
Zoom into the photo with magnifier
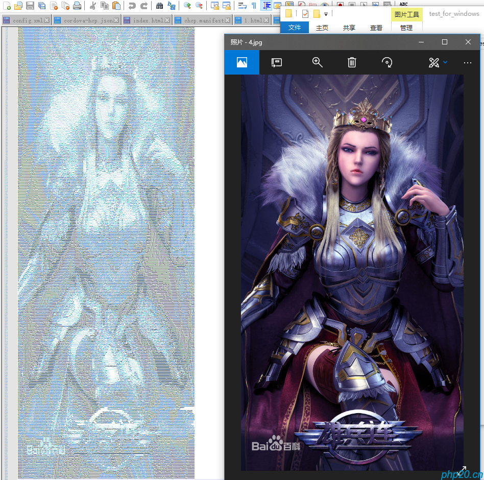318,62
